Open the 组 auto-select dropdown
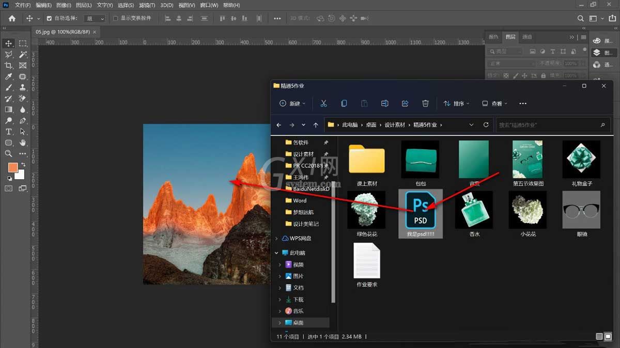 pyautogui.click(x=96, y=18)
